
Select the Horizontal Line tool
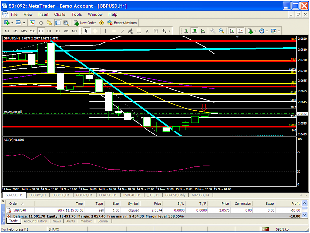click(x=114, y=31)
